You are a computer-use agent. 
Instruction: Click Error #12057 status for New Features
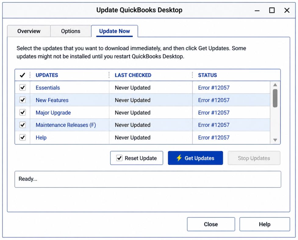coord(214,100)
